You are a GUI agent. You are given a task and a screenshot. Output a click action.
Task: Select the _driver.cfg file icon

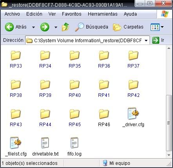tap(133, 114)
